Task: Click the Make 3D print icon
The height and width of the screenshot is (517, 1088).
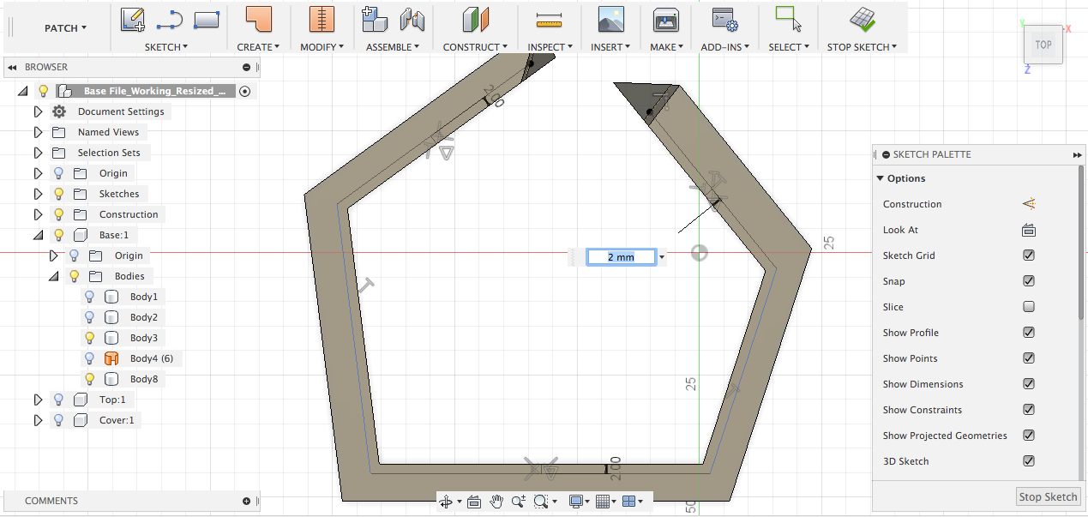Action: (x=666, y=19)
